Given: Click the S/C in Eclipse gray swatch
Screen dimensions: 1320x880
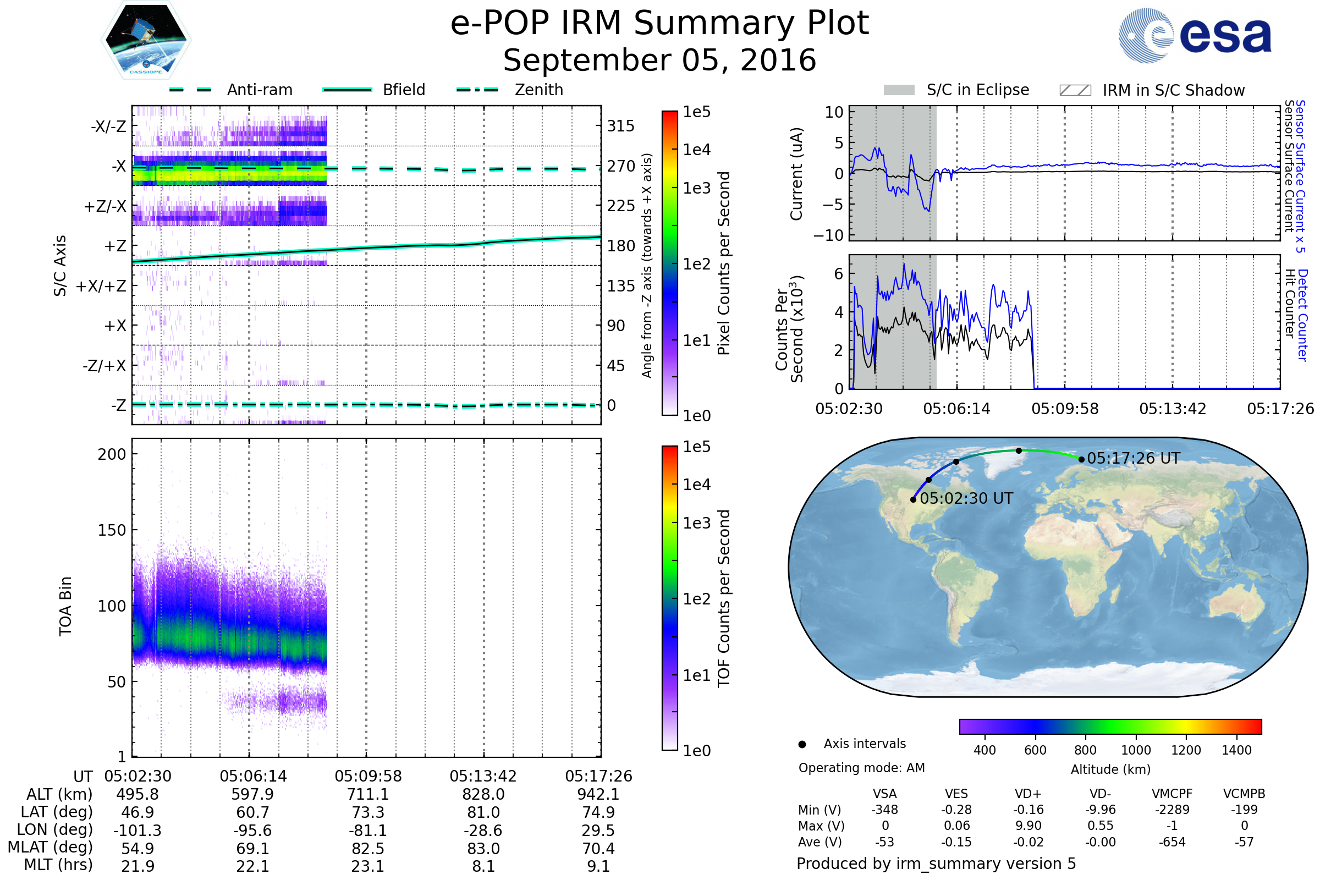Looking at the screenshot, I should pos(899,90).
